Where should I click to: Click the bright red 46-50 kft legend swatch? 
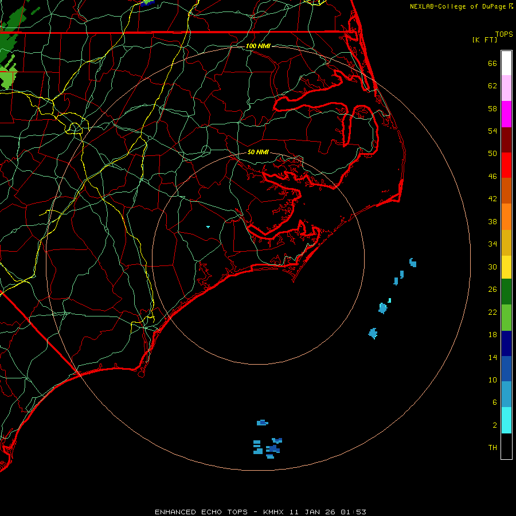[506, 165]
